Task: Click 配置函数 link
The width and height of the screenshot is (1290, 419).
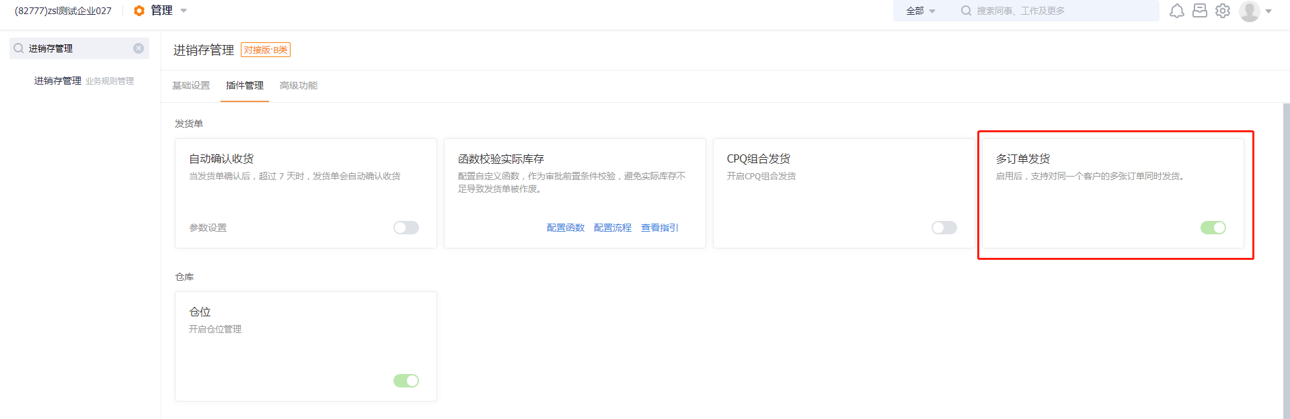Action: pyautogui.click(x=566, y=228)
